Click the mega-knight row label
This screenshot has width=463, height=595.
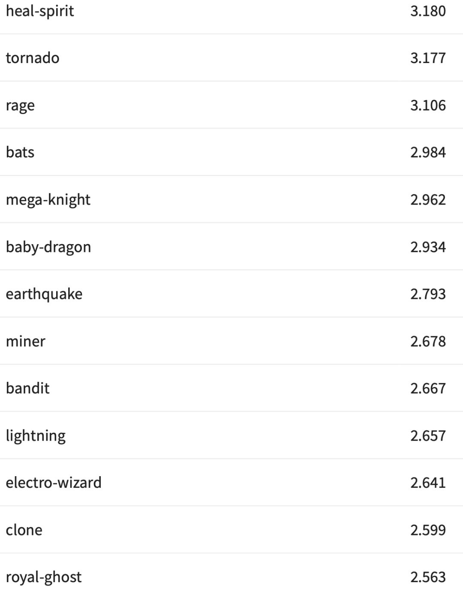(x=48, y=200)
